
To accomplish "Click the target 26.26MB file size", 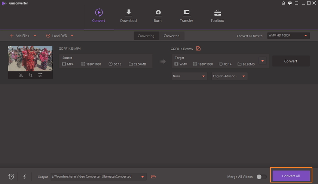I will point(246,64).
